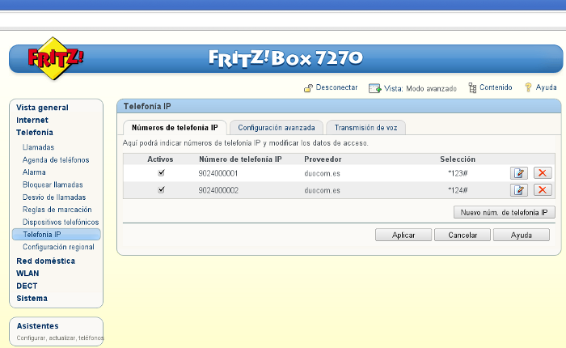Switch to the Configuración avanzada tab
The width and height of the screenshot is (566, 348).
pos(277,128)
